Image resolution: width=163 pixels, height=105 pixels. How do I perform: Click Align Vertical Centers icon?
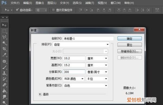point(86,10)
